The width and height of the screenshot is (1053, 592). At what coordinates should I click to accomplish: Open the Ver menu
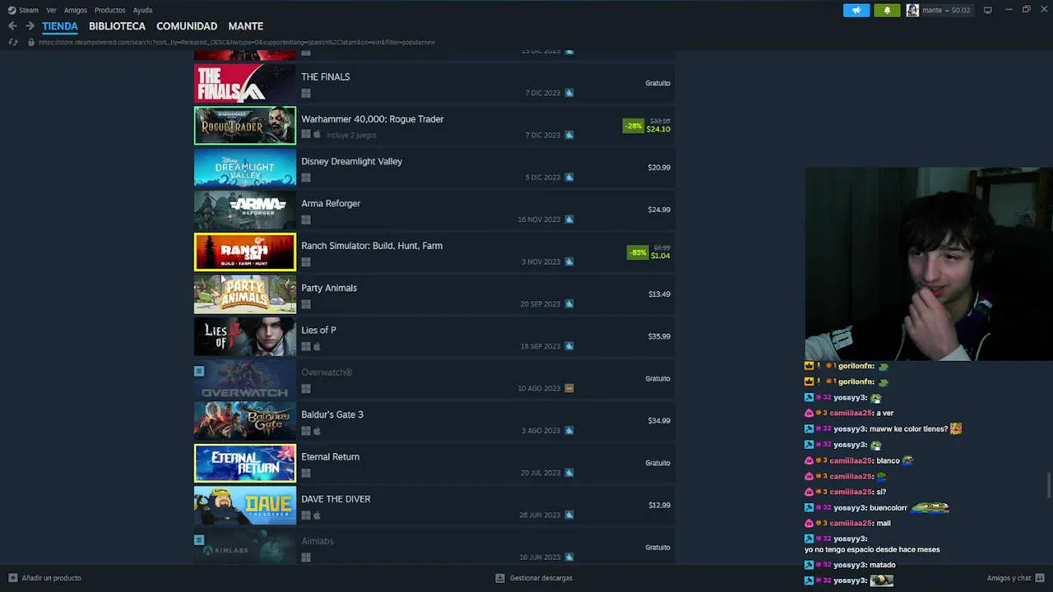(51, 10)
